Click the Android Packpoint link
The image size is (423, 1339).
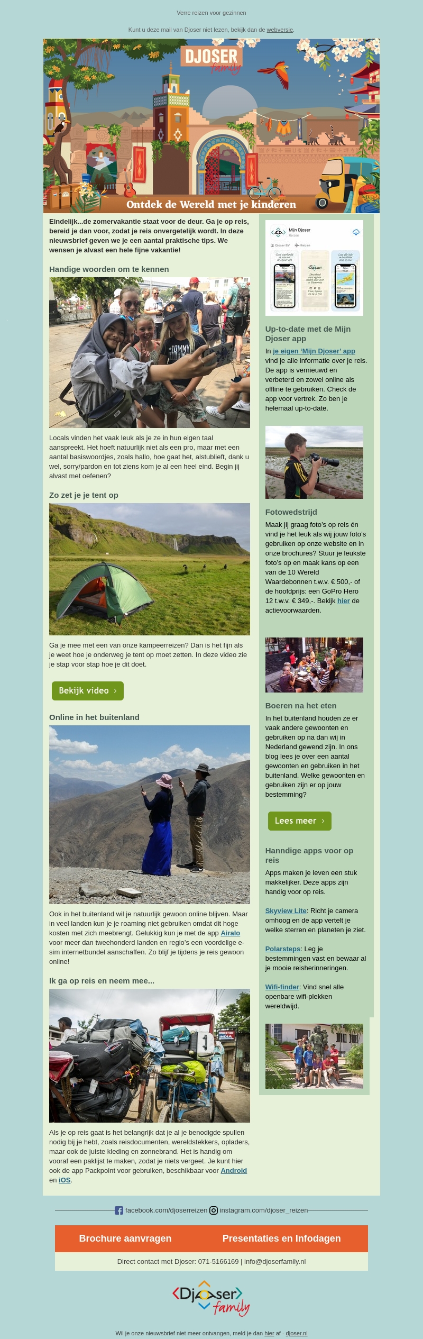[x=234, y=1170]
